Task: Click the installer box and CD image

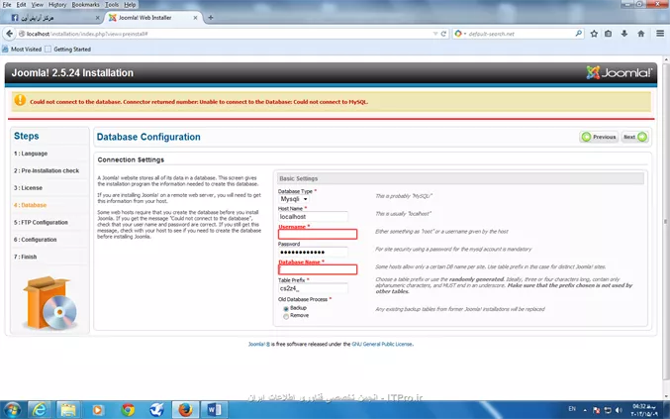Action: click(50, 303)
